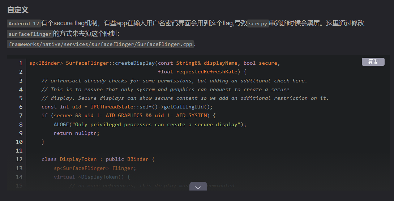The width and height of the screenshot is (394, 201).
Task: Click 'String8& displayName' parameter on line 1
Action: [x=206, y=63]
